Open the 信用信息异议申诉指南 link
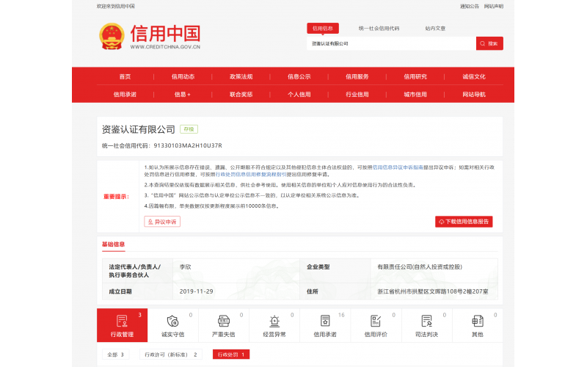 click(x=398, y=167)
